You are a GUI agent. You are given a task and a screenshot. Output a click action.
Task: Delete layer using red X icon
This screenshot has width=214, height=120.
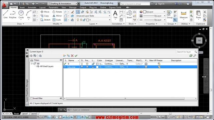pyautogui.click(x=72, y=56)
